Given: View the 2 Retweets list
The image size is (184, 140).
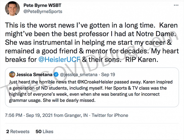Looking at the screenshot, I should pyautogui.click(x=18, y=131).
